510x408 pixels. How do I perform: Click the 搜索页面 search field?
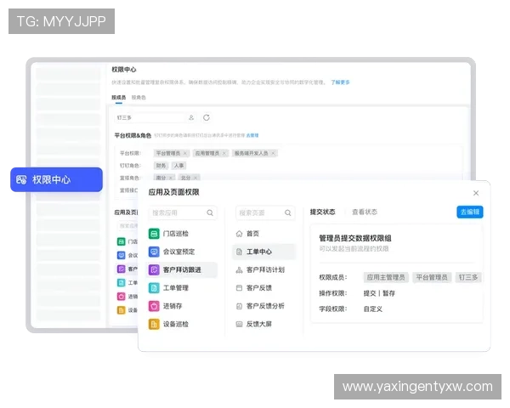pyautogui.click(x=265, y=212)
